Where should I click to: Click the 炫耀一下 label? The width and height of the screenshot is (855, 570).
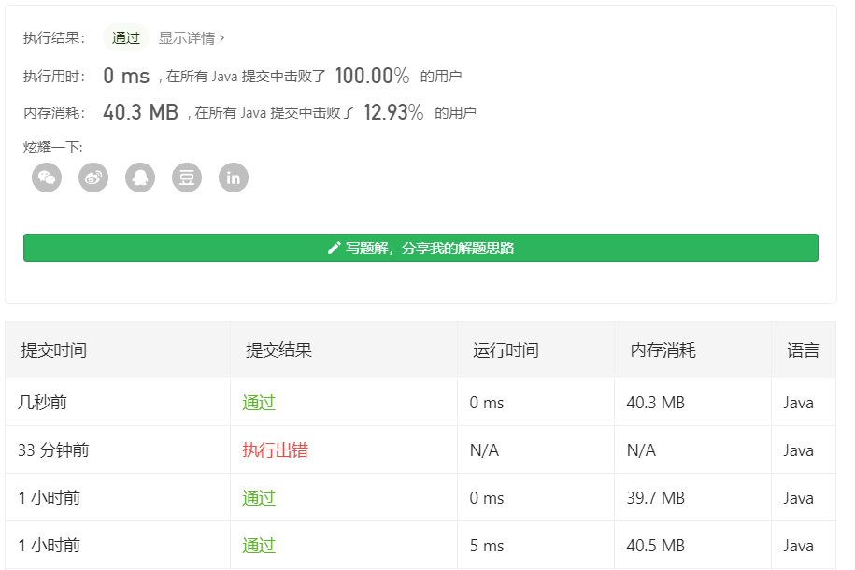[x=53, y=148]
